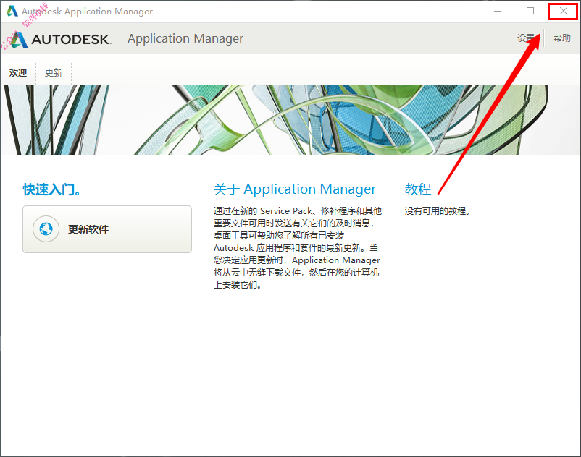581x457 pixels.
Task: Click the Application Manager title in the header
Action: click(x=185, y=38)
